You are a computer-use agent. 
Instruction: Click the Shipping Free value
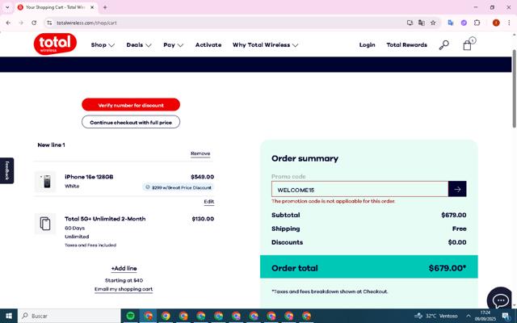click(460, 229)
